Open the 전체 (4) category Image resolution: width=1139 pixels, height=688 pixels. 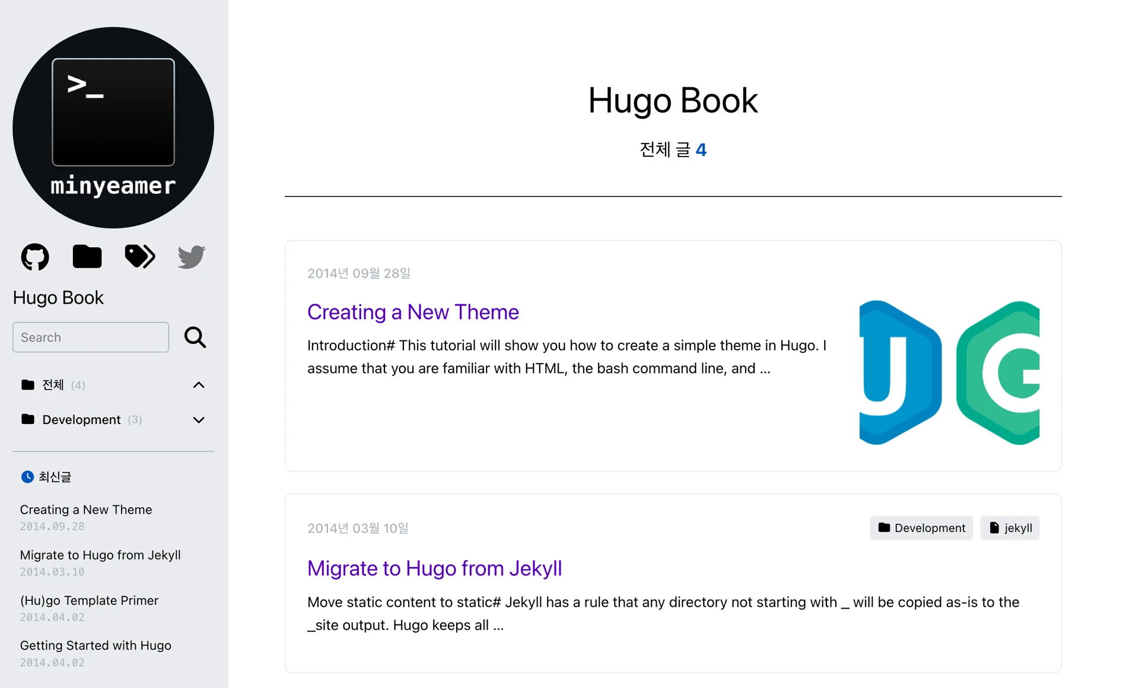53,386
